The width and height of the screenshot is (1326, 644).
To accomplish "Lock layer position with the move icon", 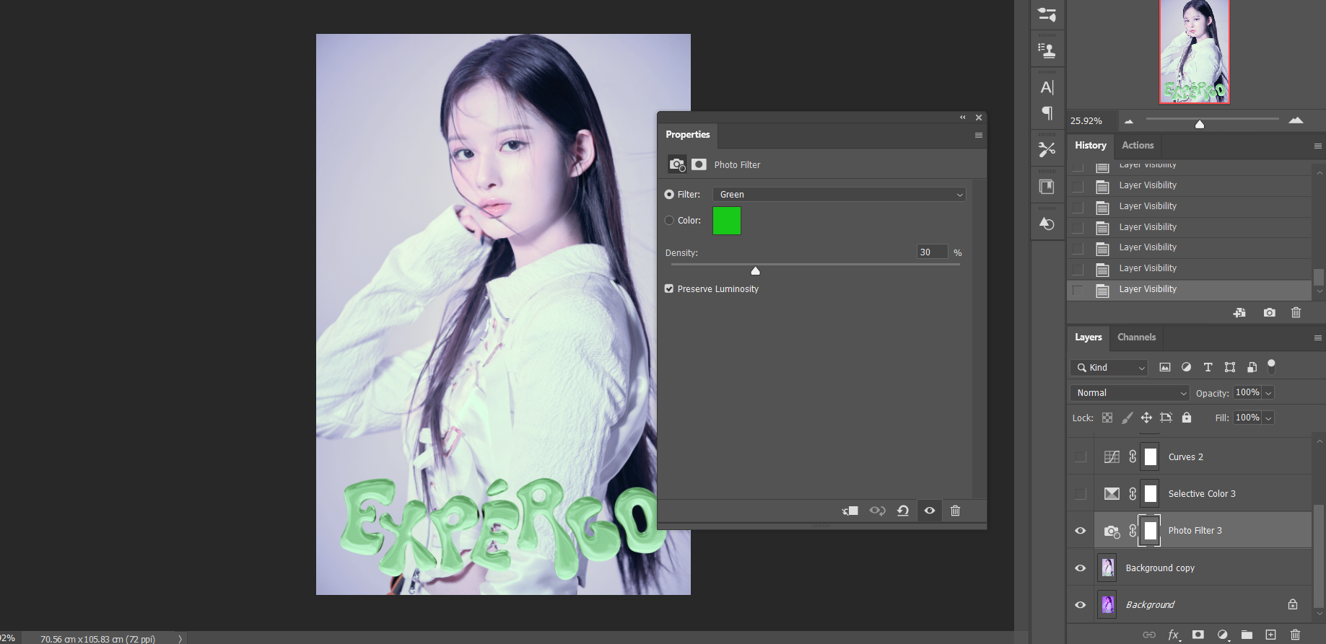I will (x=1146, y=418).
